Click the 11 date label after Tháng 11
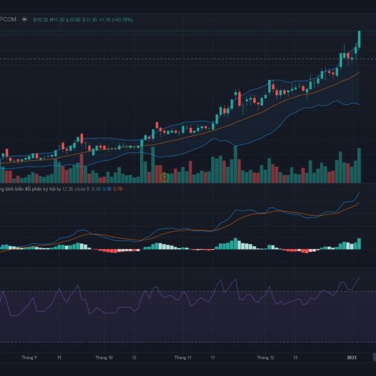 click(212, 358)
